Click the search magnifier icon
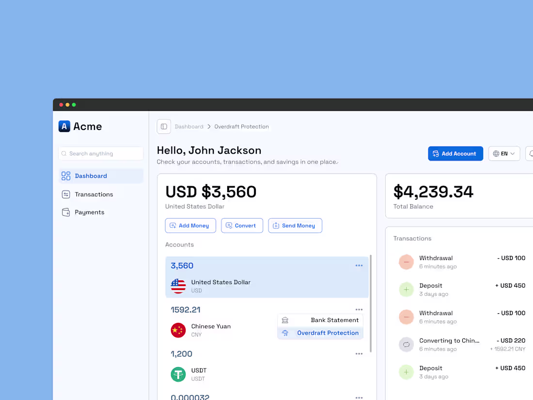Image resolution: width=533 pixels, height=400 pixels. coord(64,153)
